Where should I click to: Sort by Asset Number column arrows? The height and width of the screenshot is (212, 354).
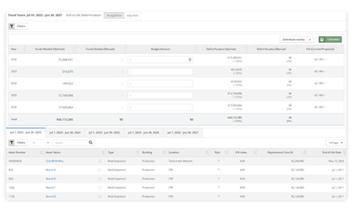41,152
